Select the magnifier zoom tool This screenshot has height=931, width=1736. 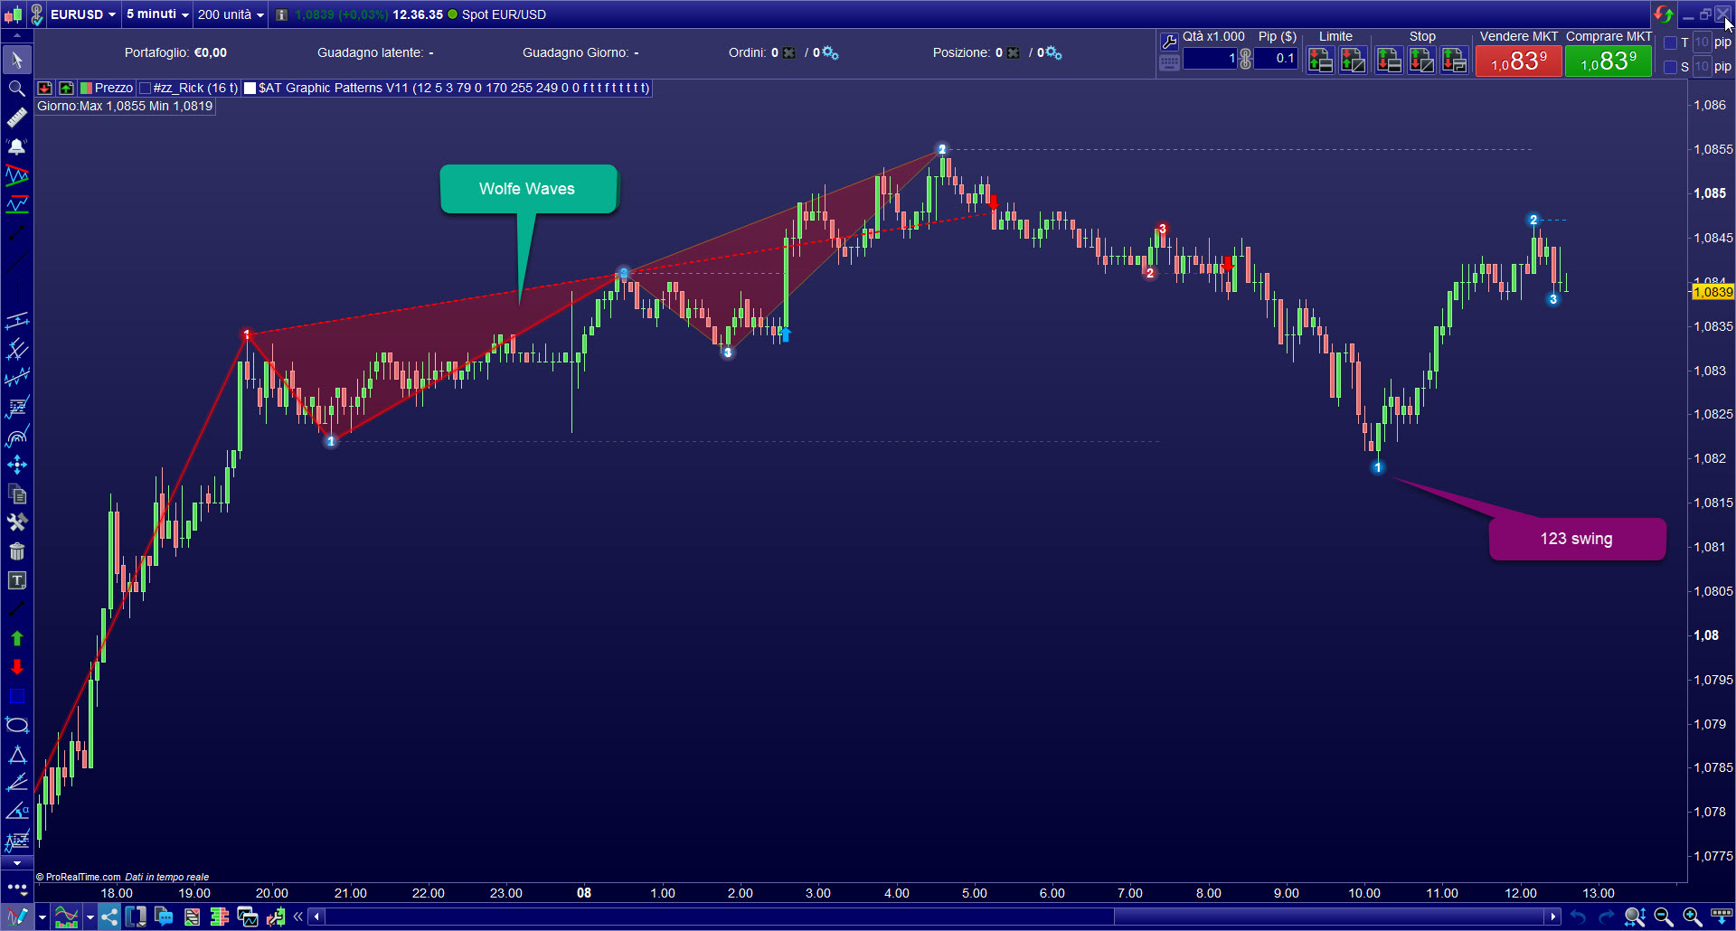[x=16, y=89]
